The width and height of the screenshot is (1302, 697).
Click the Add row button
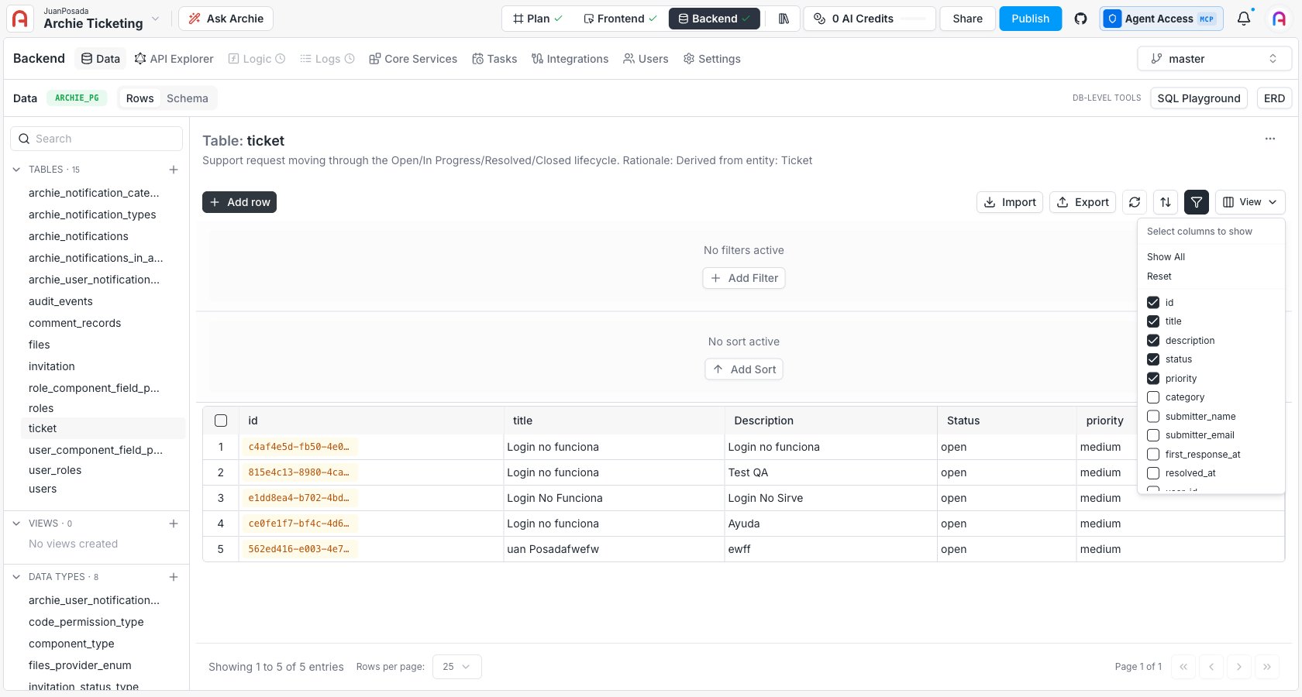pyautogui.click(x=239, y=202)
